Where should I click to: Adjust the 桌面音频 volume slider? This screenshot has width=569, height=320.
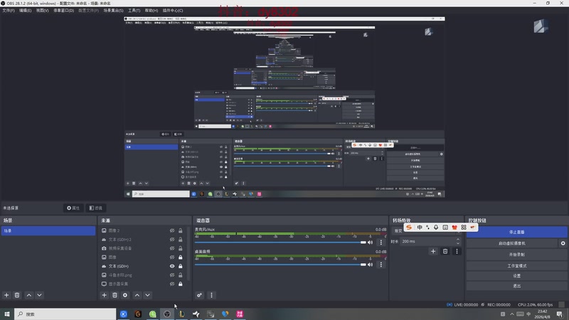click(280, 265)
